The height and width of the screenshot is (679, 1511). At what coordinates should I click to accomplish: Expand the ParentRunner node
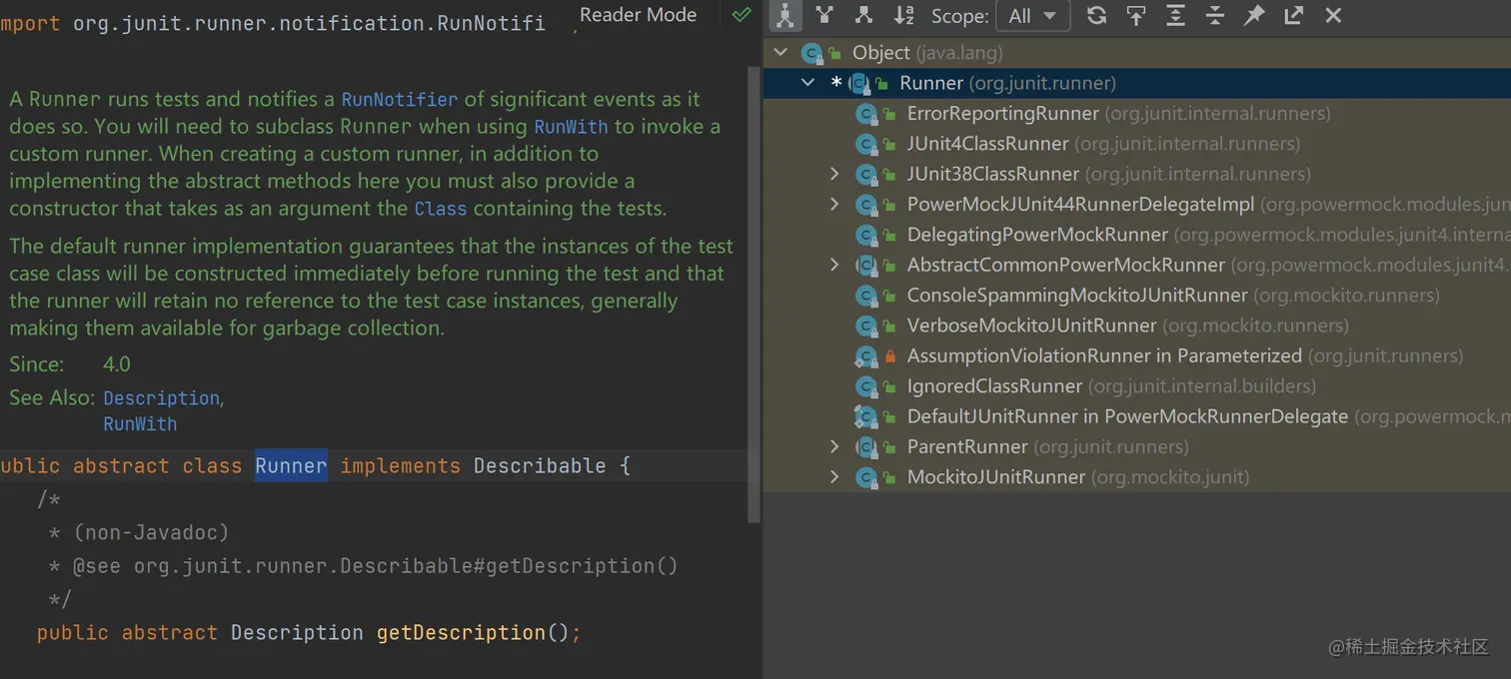click(834, 446)
